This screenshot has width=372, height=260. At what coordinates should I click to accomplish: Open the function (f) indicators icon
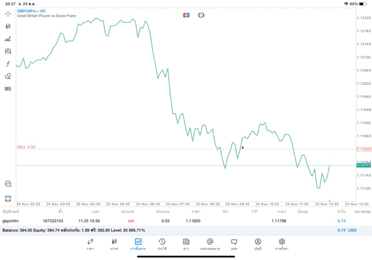pos(8,64)
